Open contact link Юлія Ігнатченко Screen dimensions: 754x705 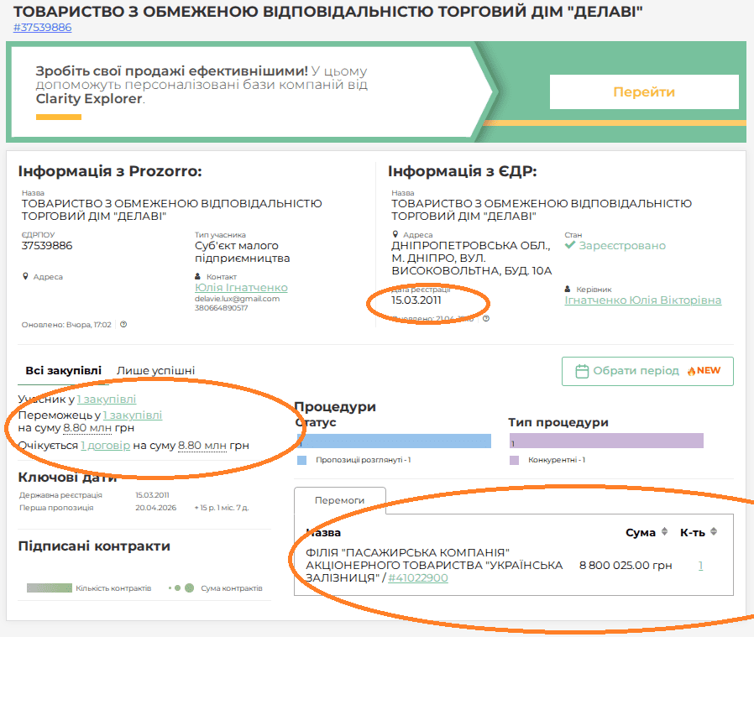(241, 287)
